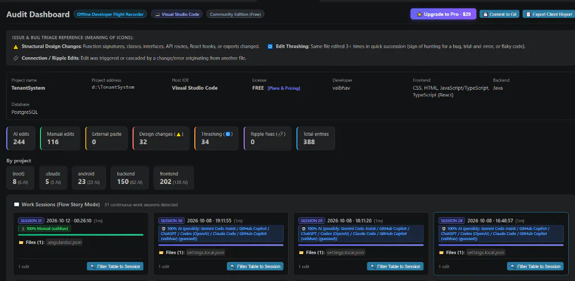
Task: Click the Visual Studio Code badge
Action: (176, 14)
